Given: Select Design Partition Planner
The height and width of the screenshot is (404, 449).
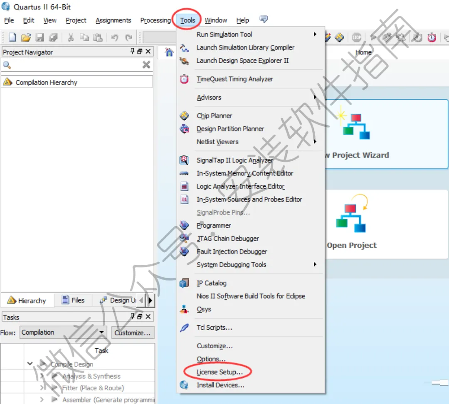Looking at the screenshot, I should click(x=251, y=129).
